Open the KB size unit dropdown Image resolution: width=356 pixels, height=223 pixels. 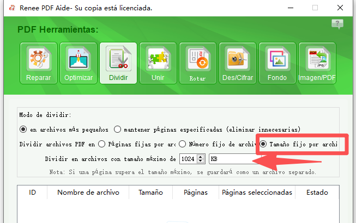point(234,159)
